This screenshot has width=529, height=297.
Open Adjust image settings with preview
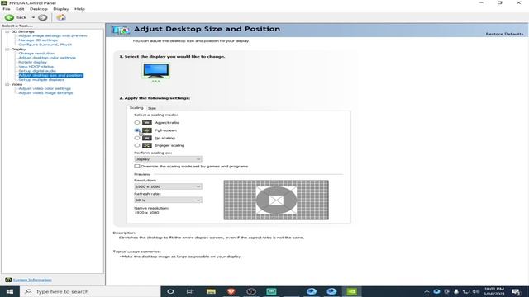53,35
